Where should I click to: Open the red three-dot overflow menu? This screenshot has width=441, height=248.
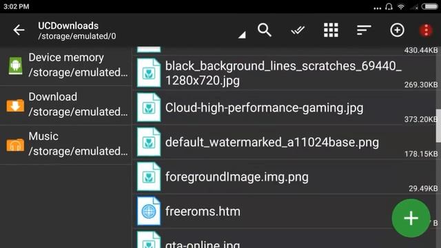427,30
